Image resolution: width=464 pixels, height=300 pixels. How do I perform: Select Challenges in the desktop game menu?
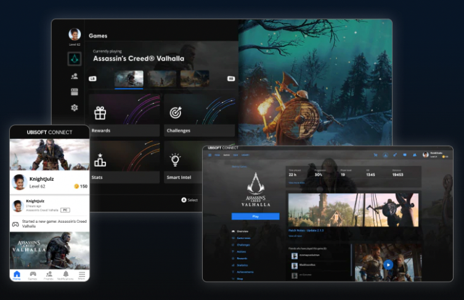click(241, 245)
